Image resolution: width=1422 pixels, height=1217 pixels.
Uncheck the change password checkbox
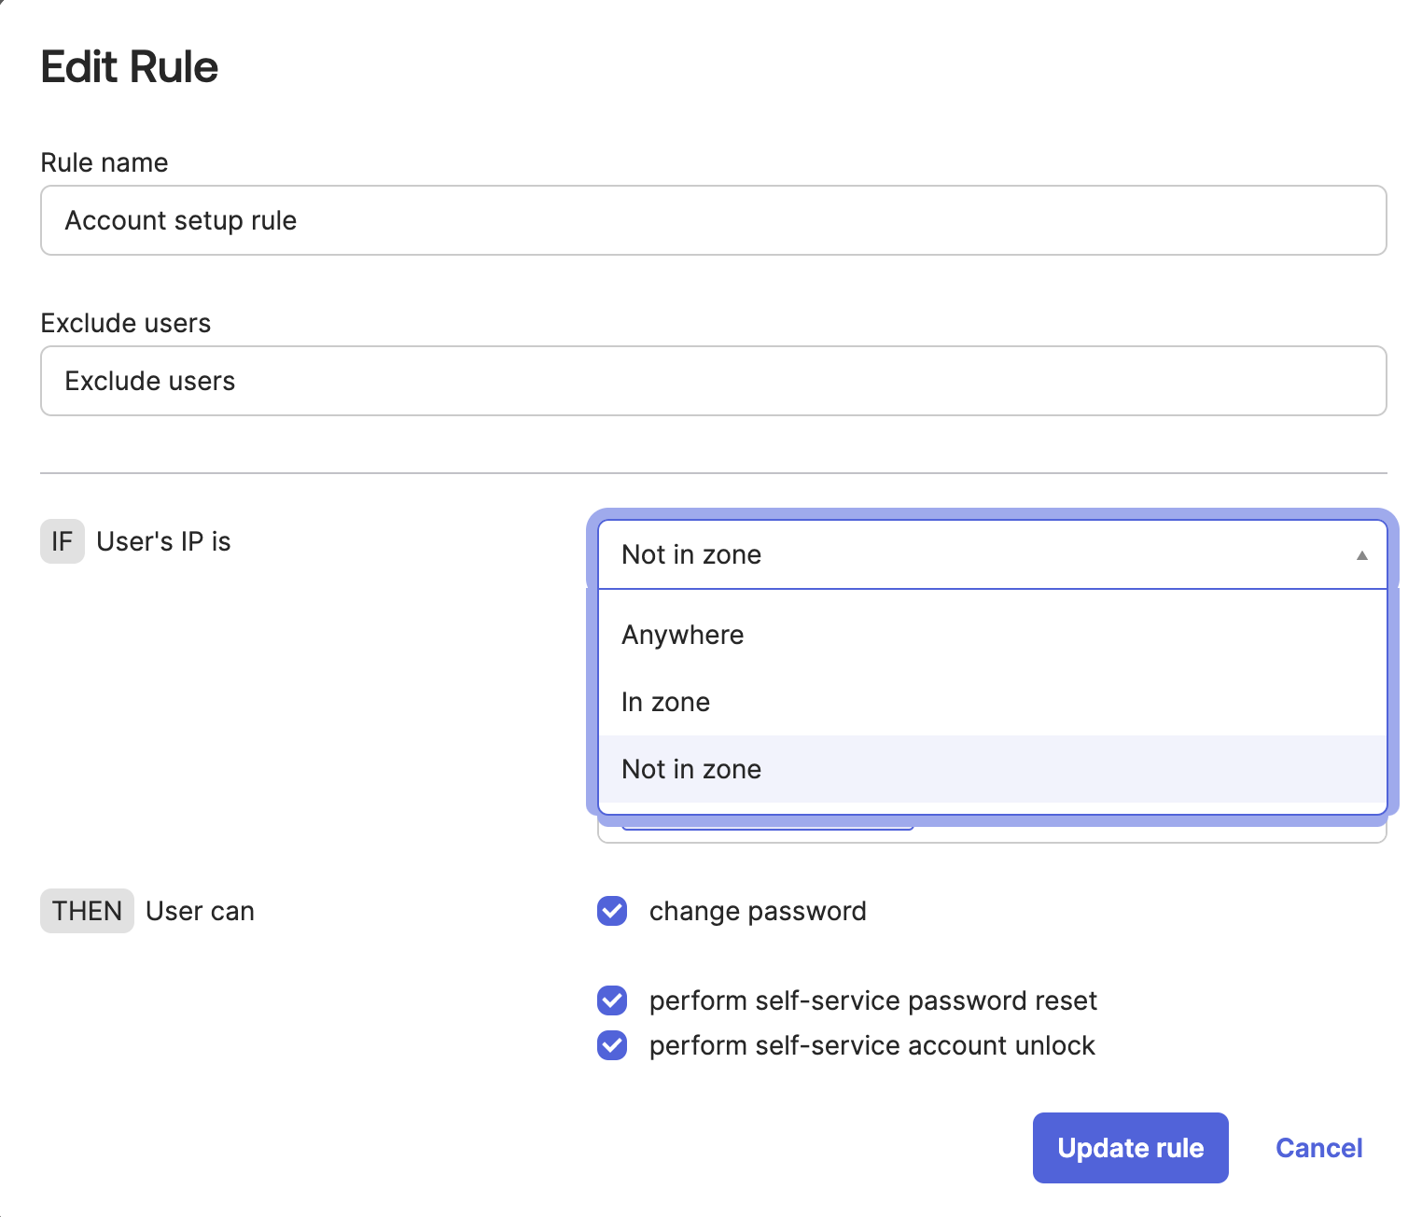point(612,911)
